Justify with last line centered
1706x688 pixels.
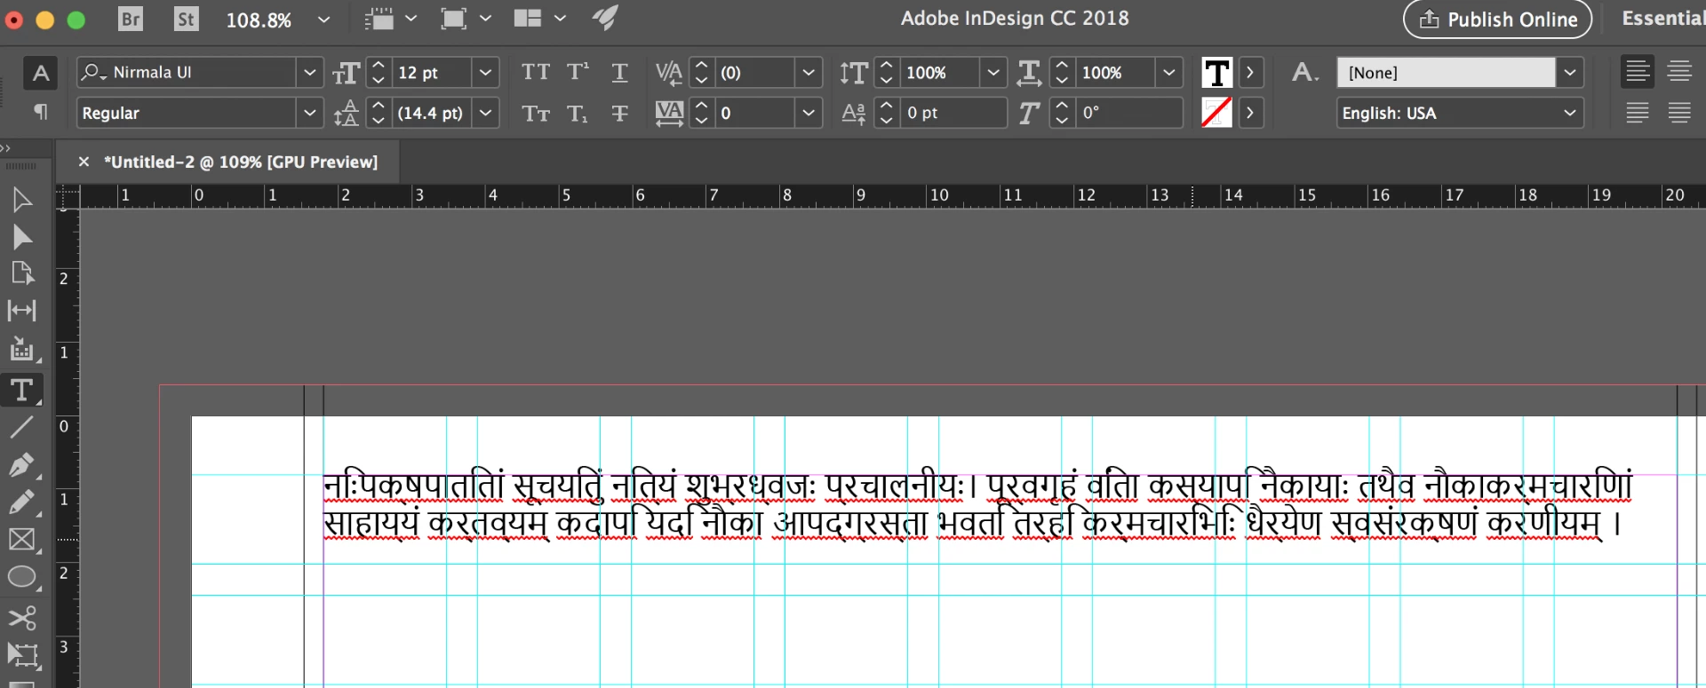(1678, 113)
